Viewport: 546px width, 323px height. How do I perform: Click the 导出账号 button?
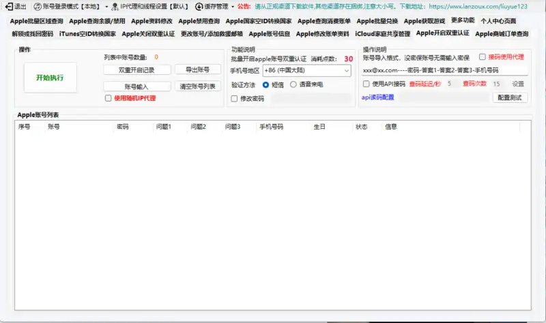pos(197,70)
